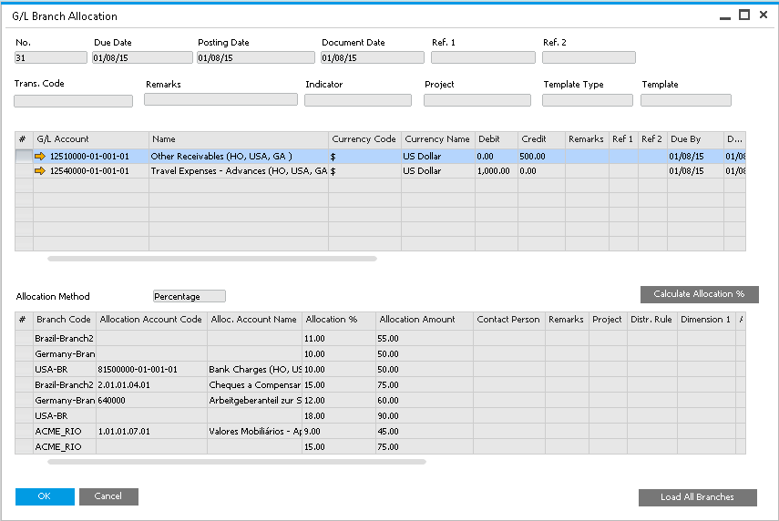Click the OK button
779x521 pixels.
point(45,496)
